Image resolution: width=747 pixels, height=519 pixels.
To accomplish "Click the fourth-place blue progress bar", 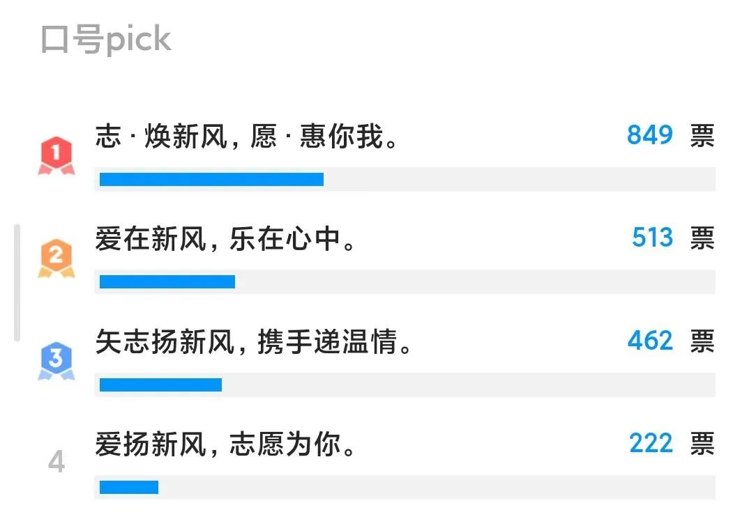I will (x=129, y=488).
